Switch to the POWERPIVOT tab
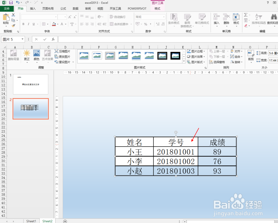The width and height of the screenshot is (278, 223). tap(137, 9)
